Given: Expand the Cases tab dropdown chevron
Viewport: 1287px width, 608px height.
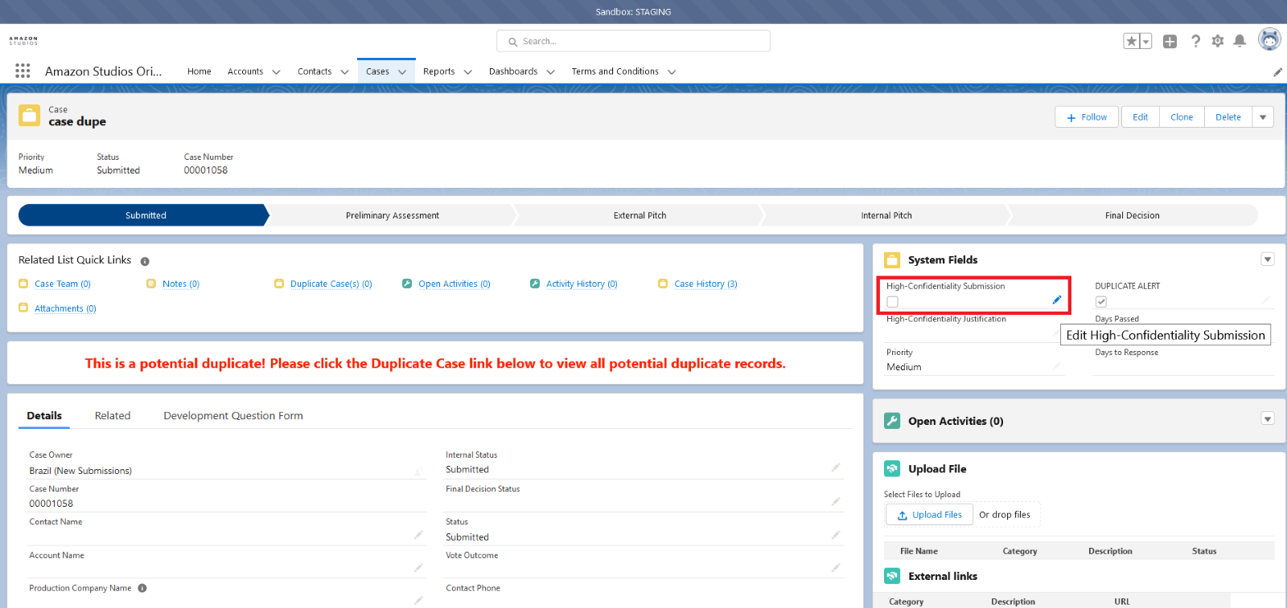Looking at the screenshot, I should point(402,71).
